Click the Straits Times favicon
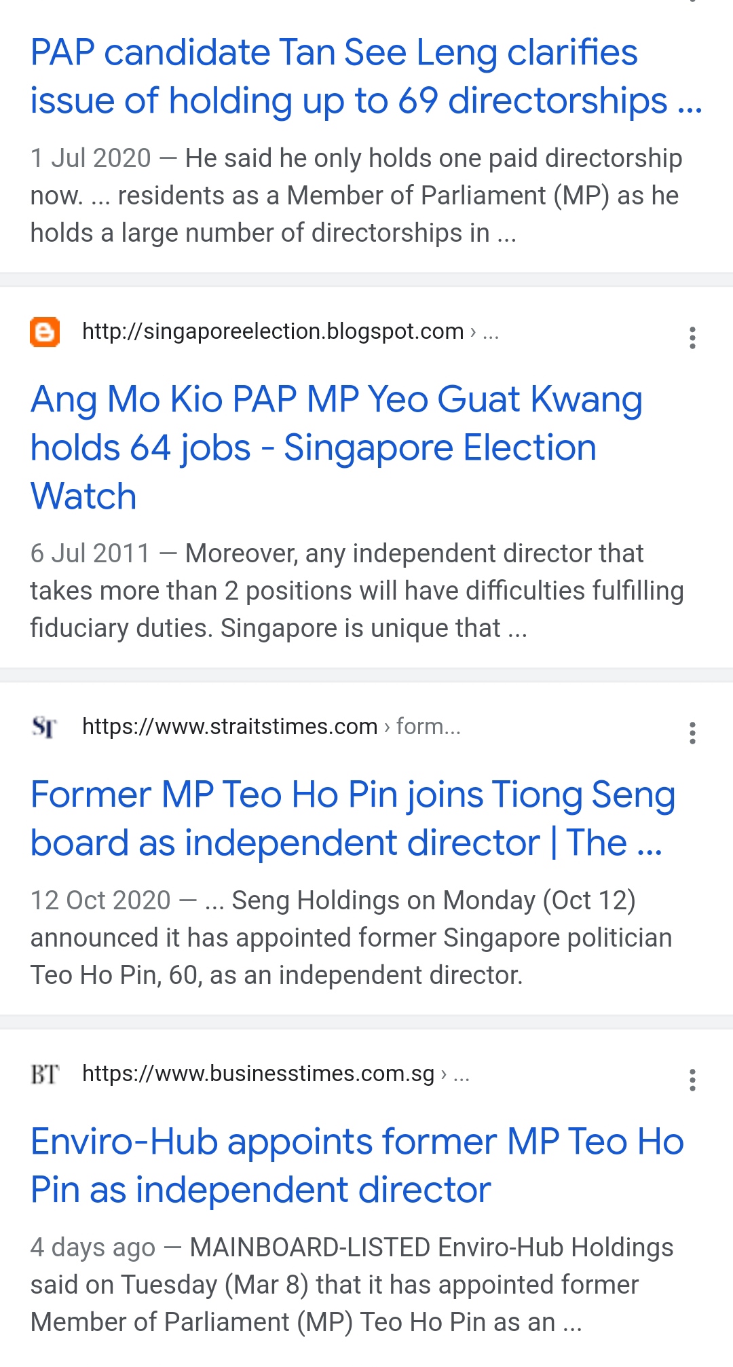Screen dimensions: 733x1367 [x=45, y=727]
